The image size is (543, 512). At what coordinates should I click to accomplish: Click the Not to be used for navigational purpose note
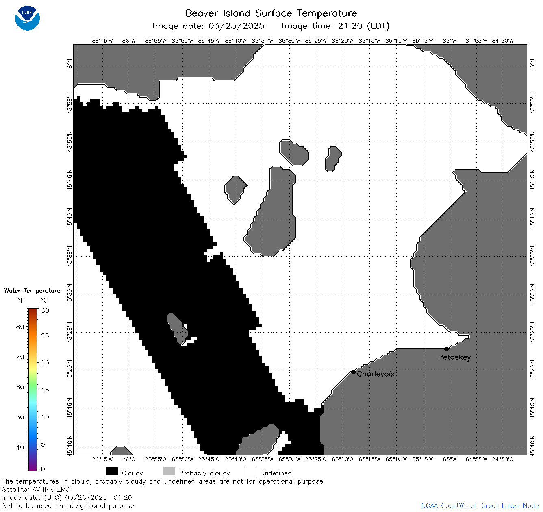pos(68,505)
